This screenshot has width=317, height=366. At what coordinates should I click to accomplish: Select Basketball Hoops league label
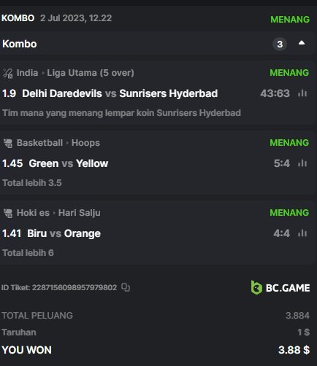[x=58, y=143]
